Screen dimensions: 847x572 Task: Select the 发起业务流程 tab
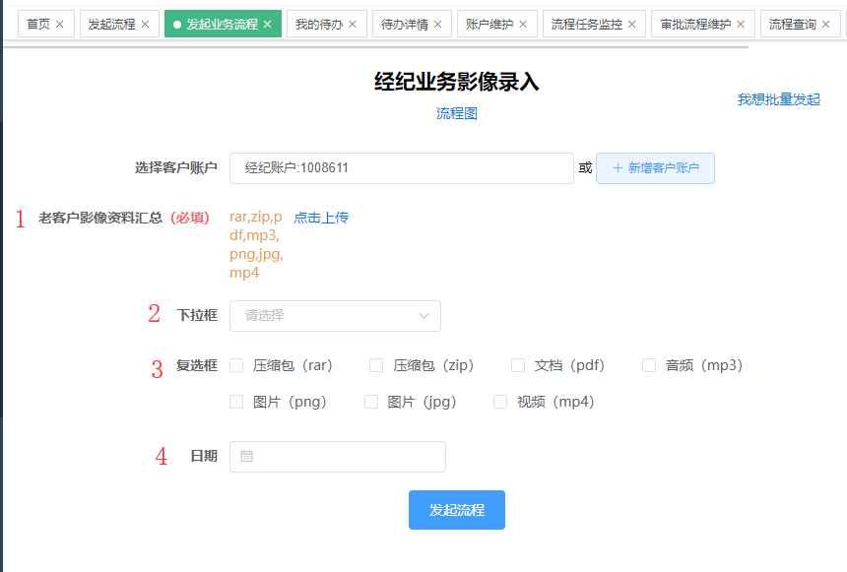223,25
